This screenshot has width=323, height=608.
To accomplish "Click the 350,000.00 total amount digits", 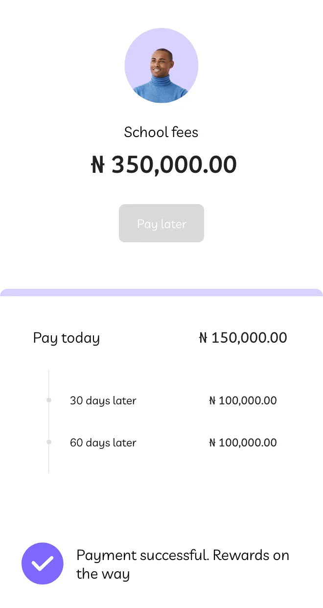I will [174, 165].
